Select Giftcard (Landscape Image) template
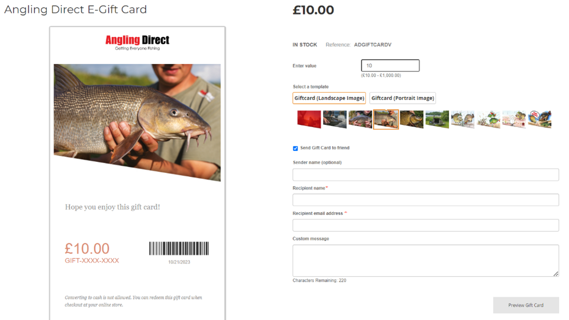The height and width of the screenshot is (320, 569). (329, 98)
